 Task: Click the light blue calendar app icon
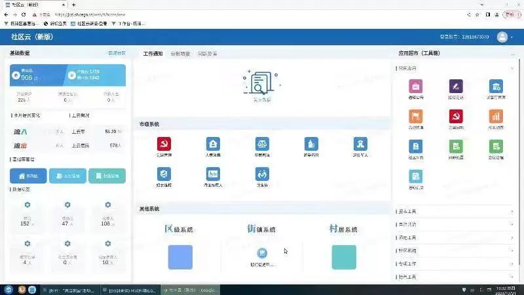point(415,176)
